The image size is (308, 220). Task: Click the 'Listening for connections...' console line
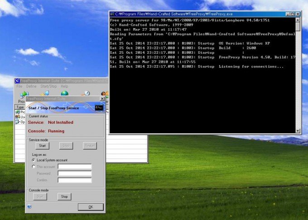251,66
